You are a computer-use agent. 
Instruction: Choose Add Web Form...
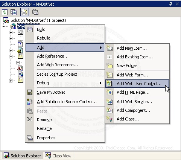(137, 75)
